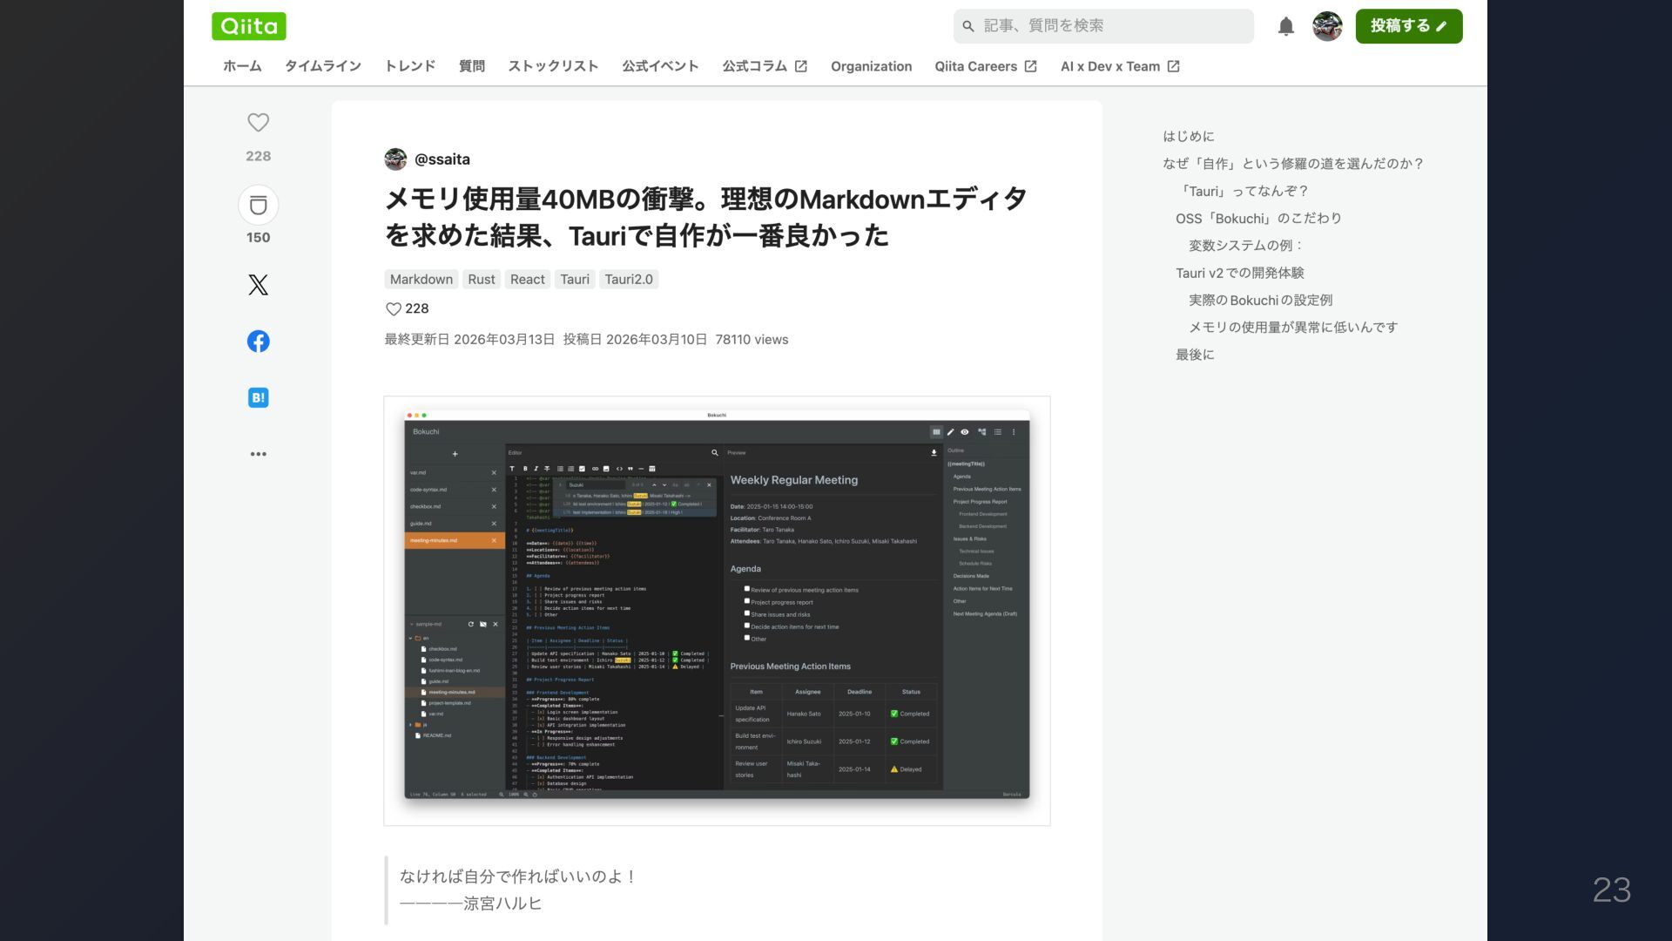Jump to 「Tauri」ってなんぞ？ section

click(x=1242, y=192)
